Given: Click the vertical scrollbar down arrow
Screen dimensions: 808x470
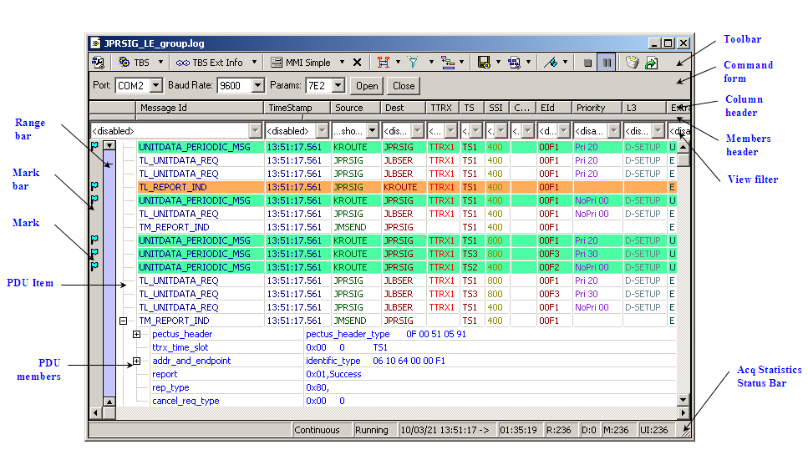Looking at the screenshot, I should coord(683,399).
